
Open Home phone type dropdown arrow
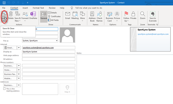(19, 70)
